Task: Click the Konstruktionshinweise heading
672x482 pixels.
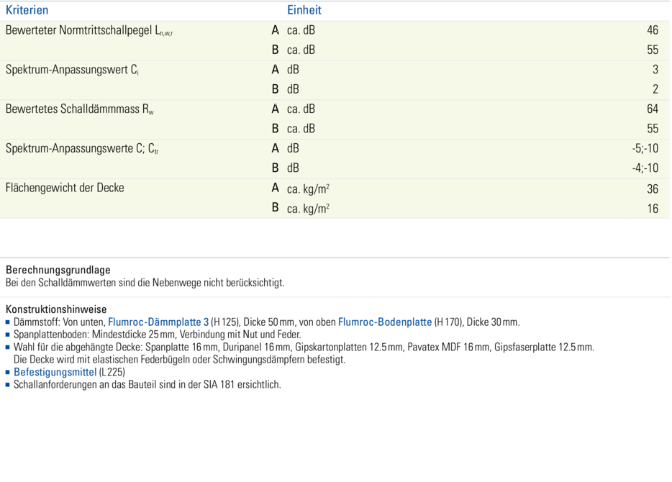Action: pyautogui.click(x=56, y=310)
